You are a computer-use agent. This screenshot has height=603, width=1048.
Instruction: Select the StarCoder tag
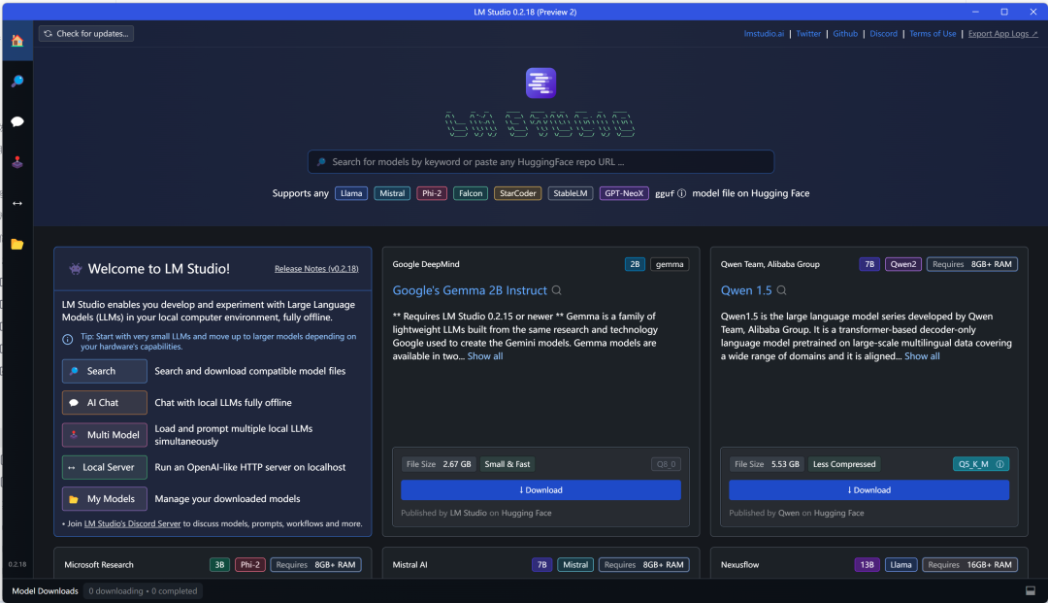click(x=517, y=193)
